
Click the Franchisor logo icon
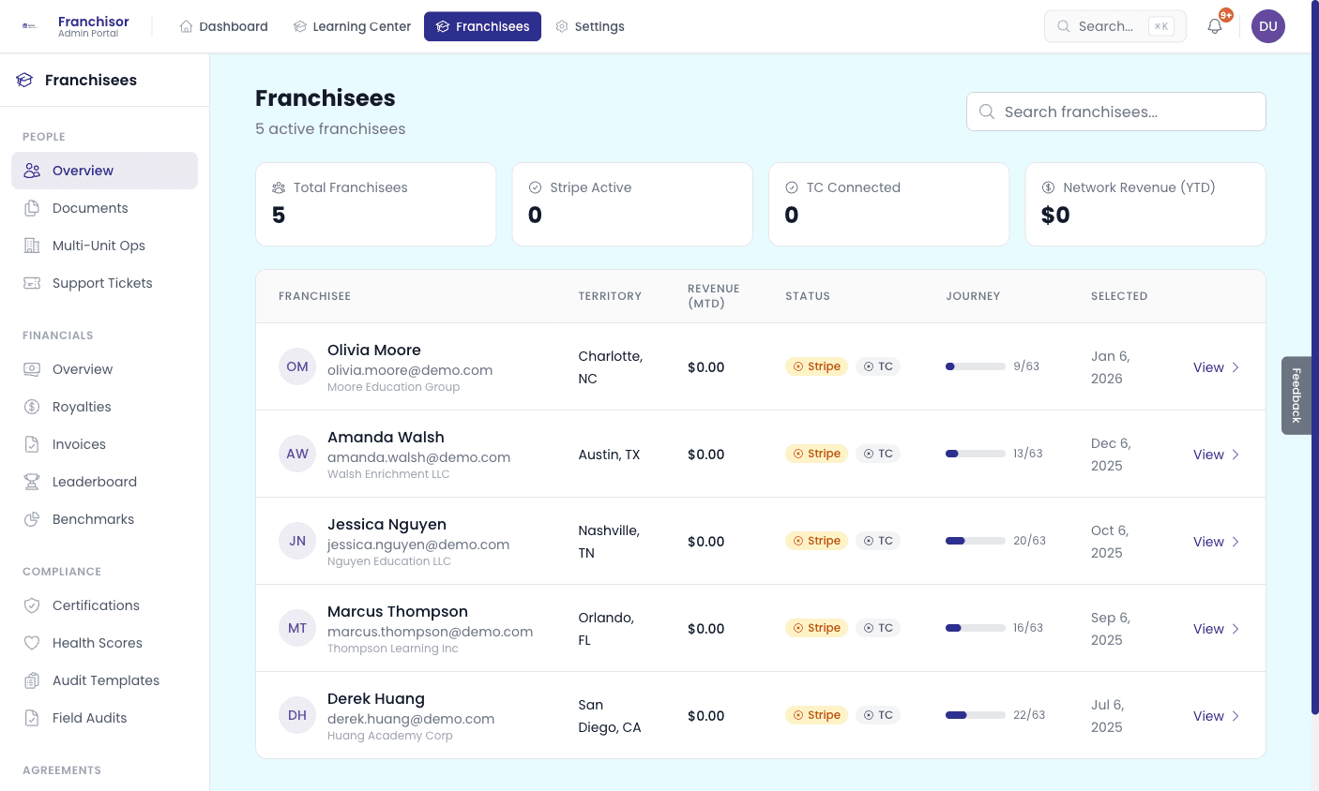(30, 26)
